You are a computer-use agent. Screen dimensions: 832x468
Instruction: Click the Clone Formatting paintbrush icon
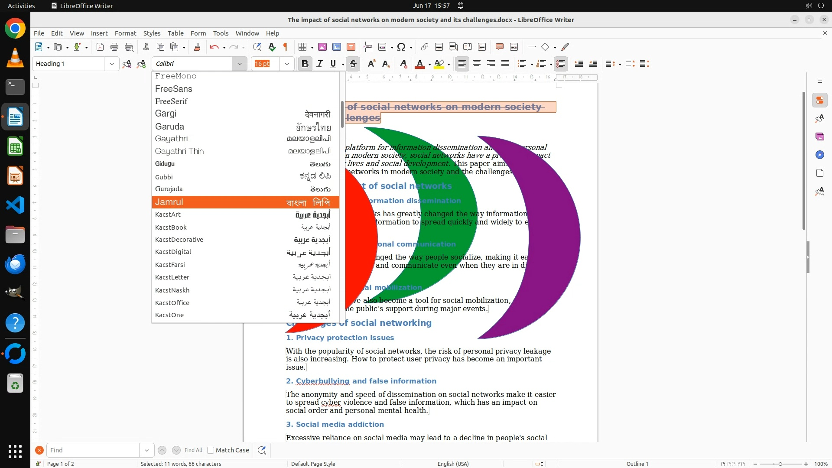(197, 47)
